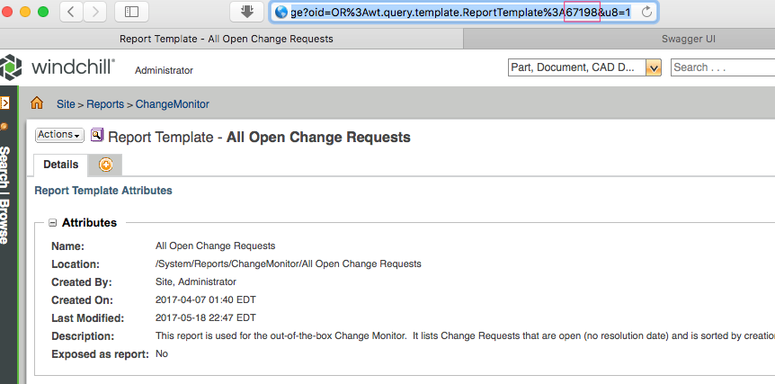Click the Last Modified date 2017-05-18

pyautogui.click(x=206, y=317)
